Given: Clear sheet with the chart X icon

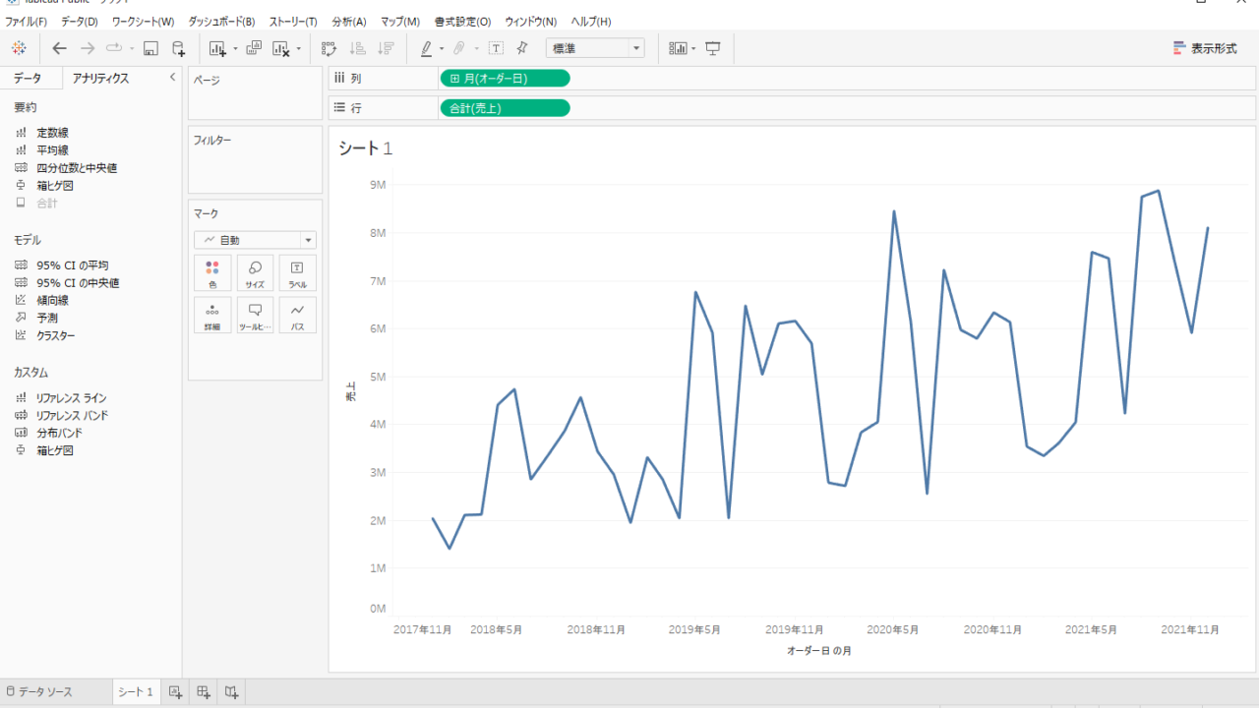Looking at the screenshot, I should 281,48.
